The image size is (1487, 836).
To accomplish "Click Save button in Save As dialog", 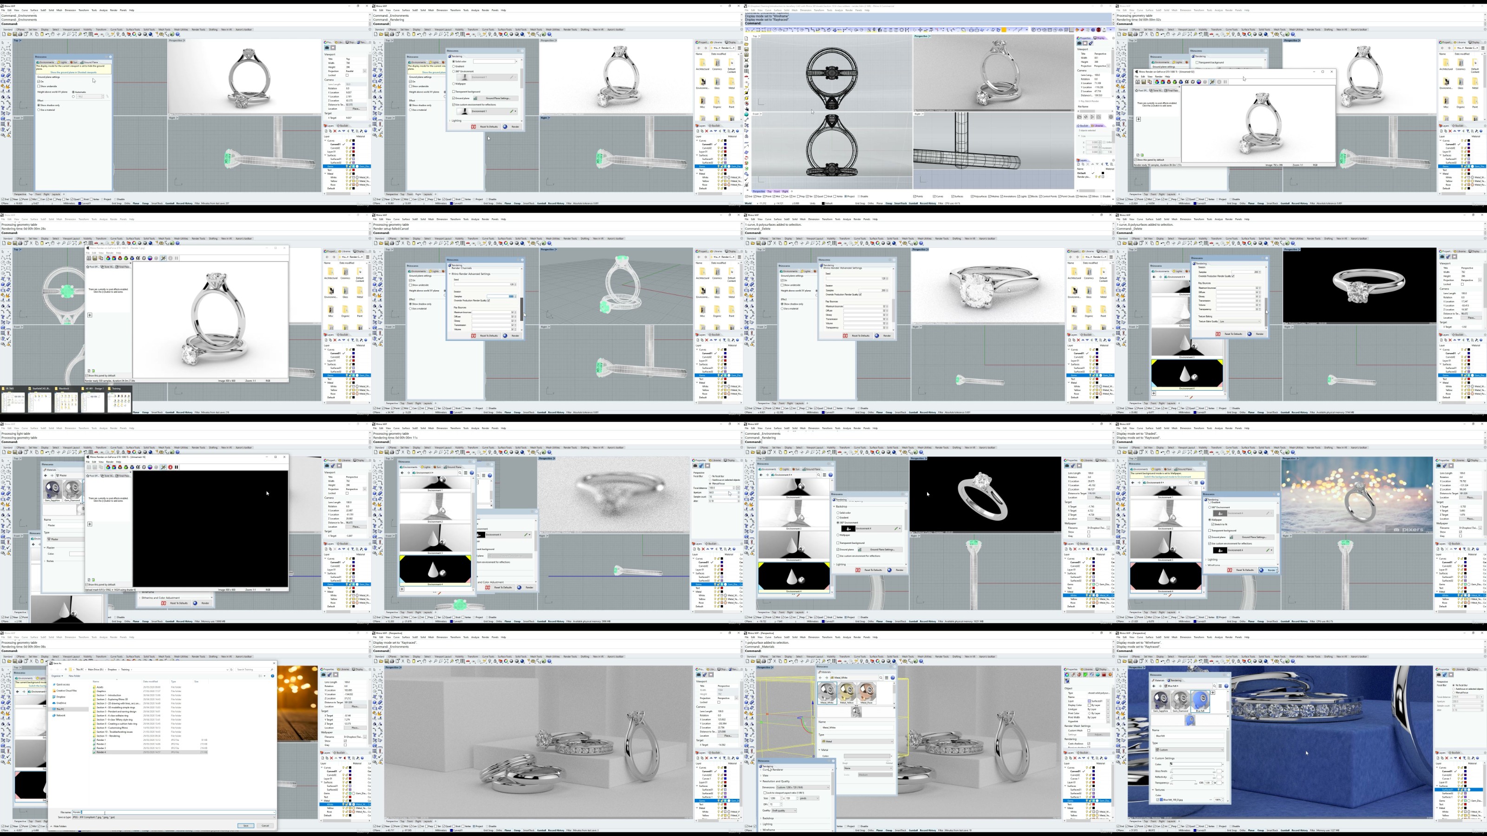I will (245, 826).
